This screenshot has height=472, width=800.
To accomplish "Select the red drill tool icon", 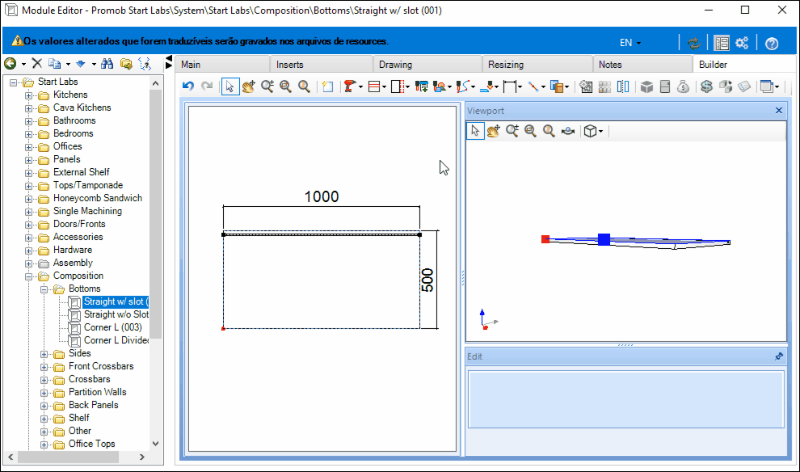I will [349, 86].
